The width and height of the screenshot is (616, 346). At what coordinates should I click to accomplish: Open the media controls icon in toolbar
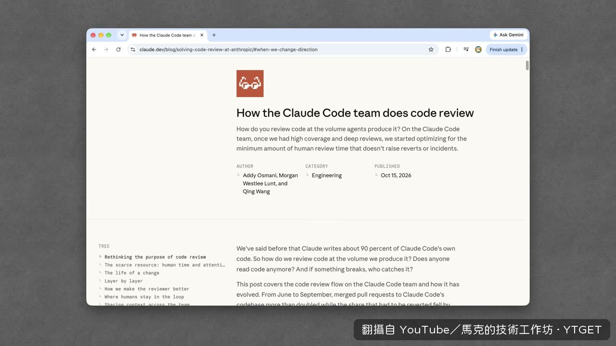(466, 49)
